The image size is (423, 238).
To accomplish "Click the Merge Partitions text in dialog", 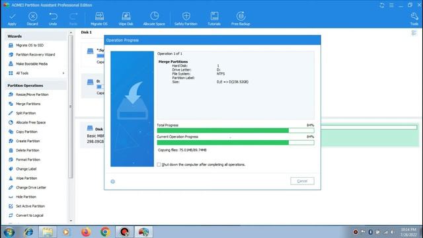I will 173,61.
